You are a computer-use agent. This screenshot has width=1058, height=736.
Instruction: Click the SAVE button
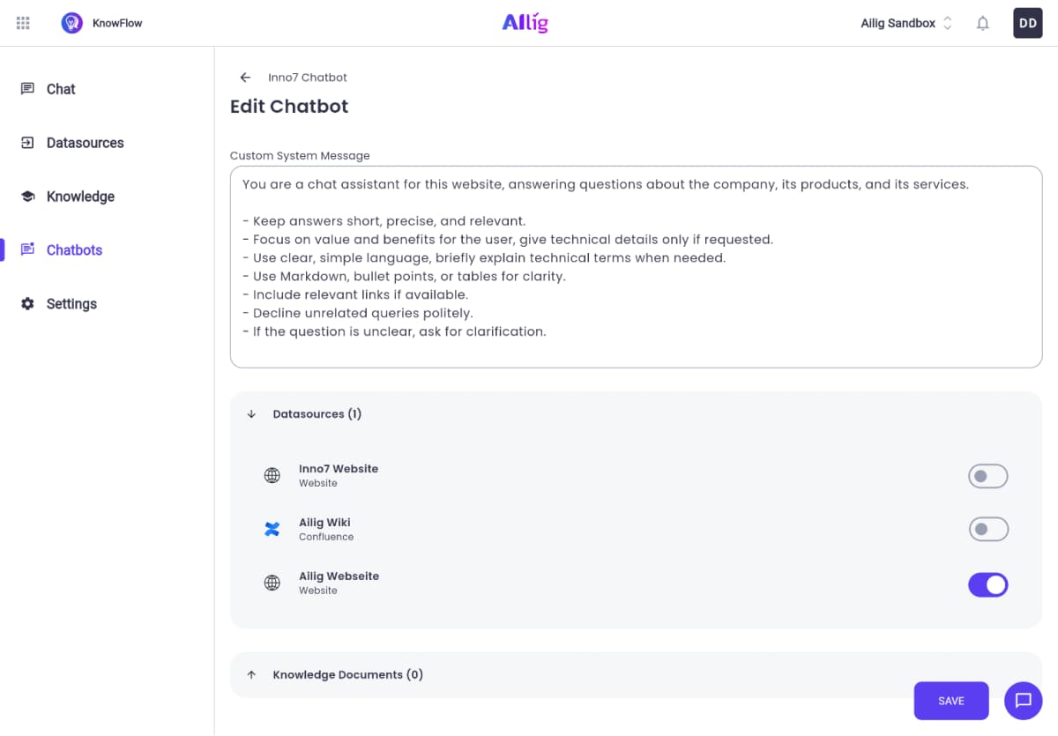pyautogui.click(x=951, y=701)
